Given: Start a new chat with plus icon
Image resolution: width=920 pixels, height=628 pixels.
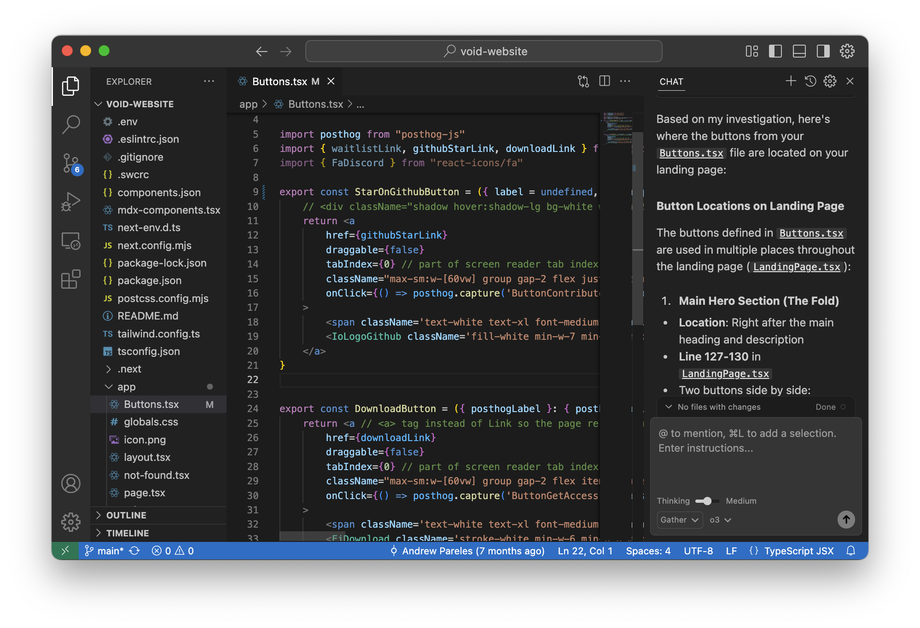Looking at the screenshot, I should 791,81.
